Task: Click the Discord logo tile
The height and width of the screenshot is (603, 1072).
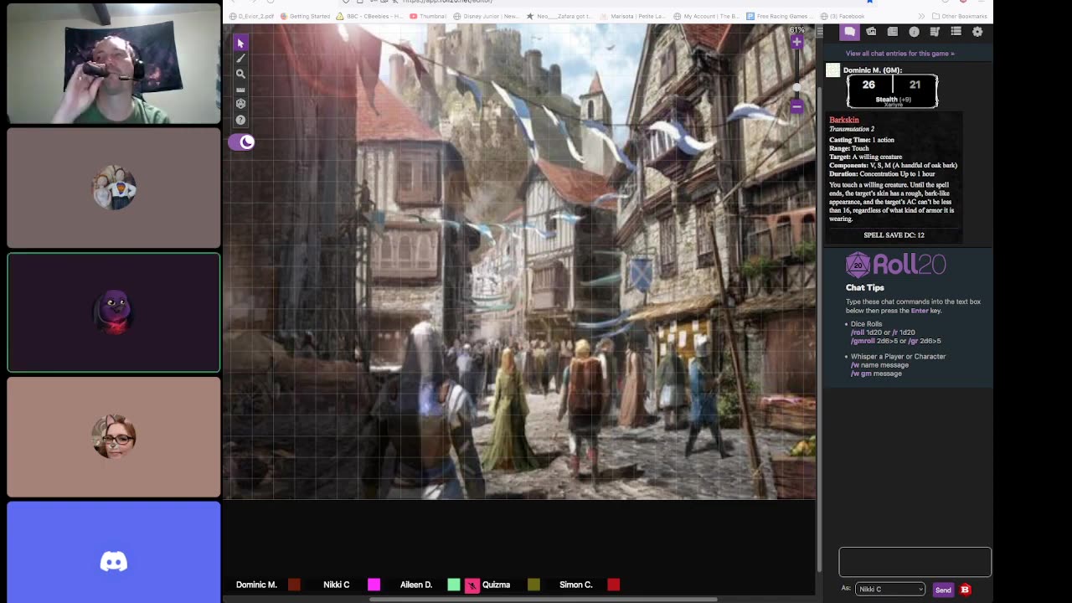Action: (x=114, y=552)
